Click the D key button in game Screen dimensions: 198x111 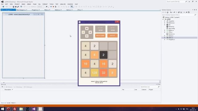pos(90,32)
